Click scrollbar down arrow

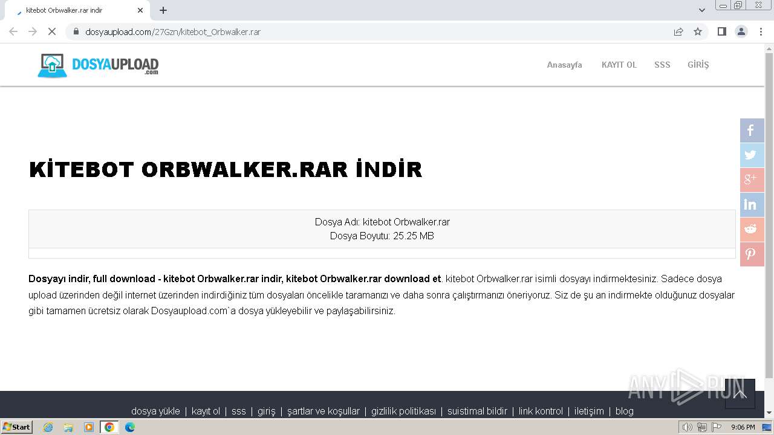(769, 413)
